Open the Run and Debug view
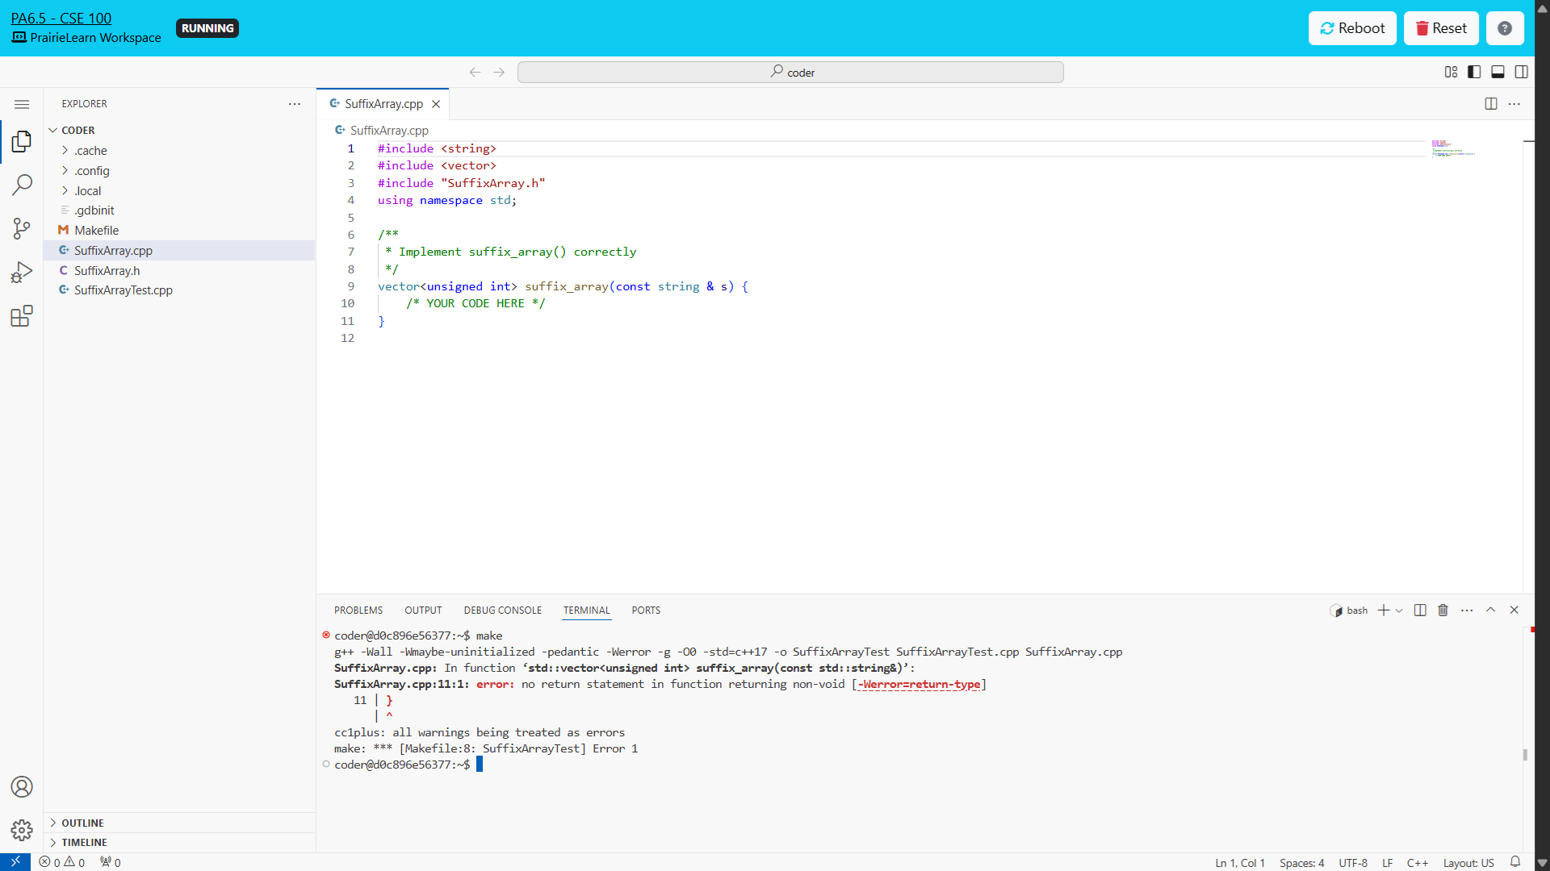The image size is (1550, 871). point(22,273)
